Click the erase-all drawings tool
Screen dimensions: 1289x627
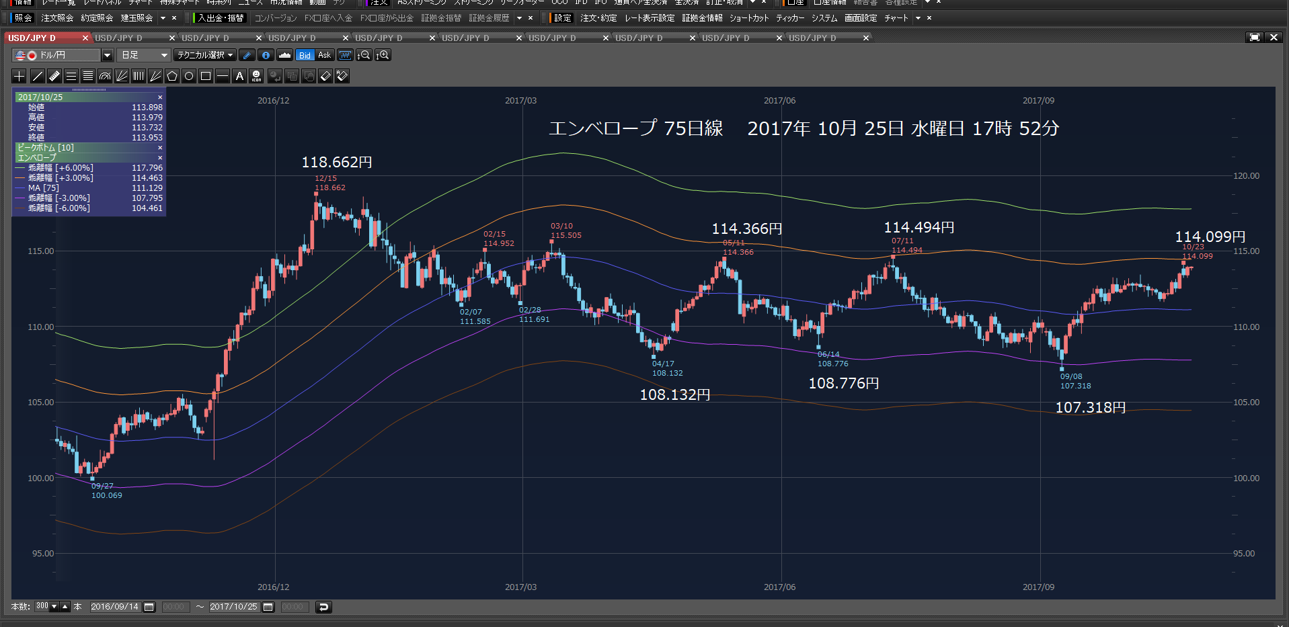[342, 76]
